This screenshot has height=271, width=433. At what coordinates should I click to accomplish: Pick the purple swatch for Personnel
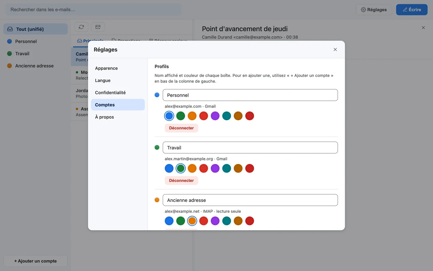pyautogui.click(x=215, y=116)
